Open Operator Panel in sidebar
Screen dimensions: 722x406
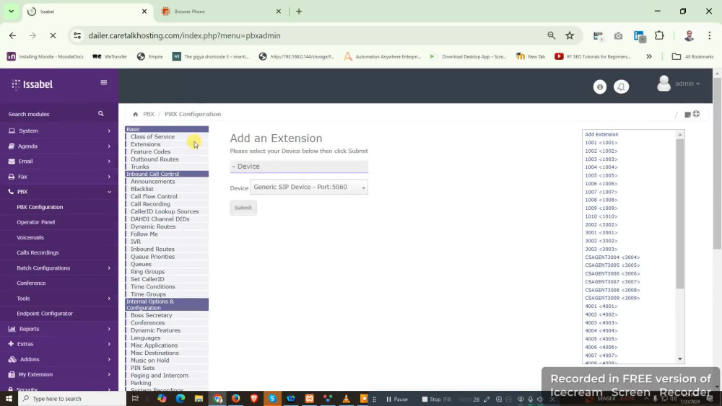tap(36, 222)
